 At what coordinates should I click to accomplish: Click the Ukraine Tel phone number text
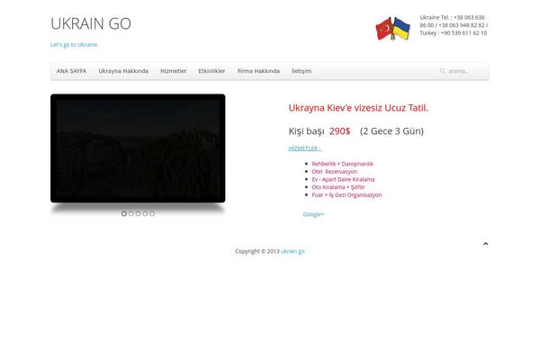click(454, 25)
